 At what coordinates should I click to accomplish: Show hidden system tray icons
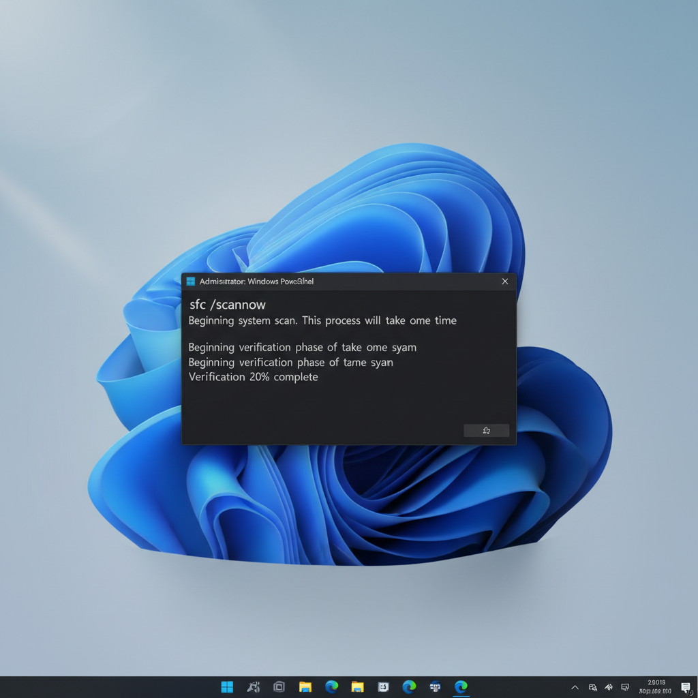point(575,688)
